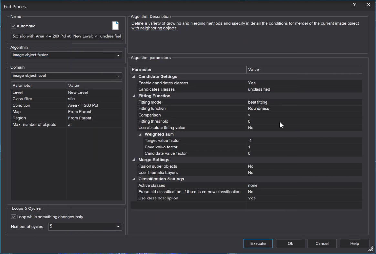Select the Fitting function Roundness value

pyautogui.click(x=258, y=109)
